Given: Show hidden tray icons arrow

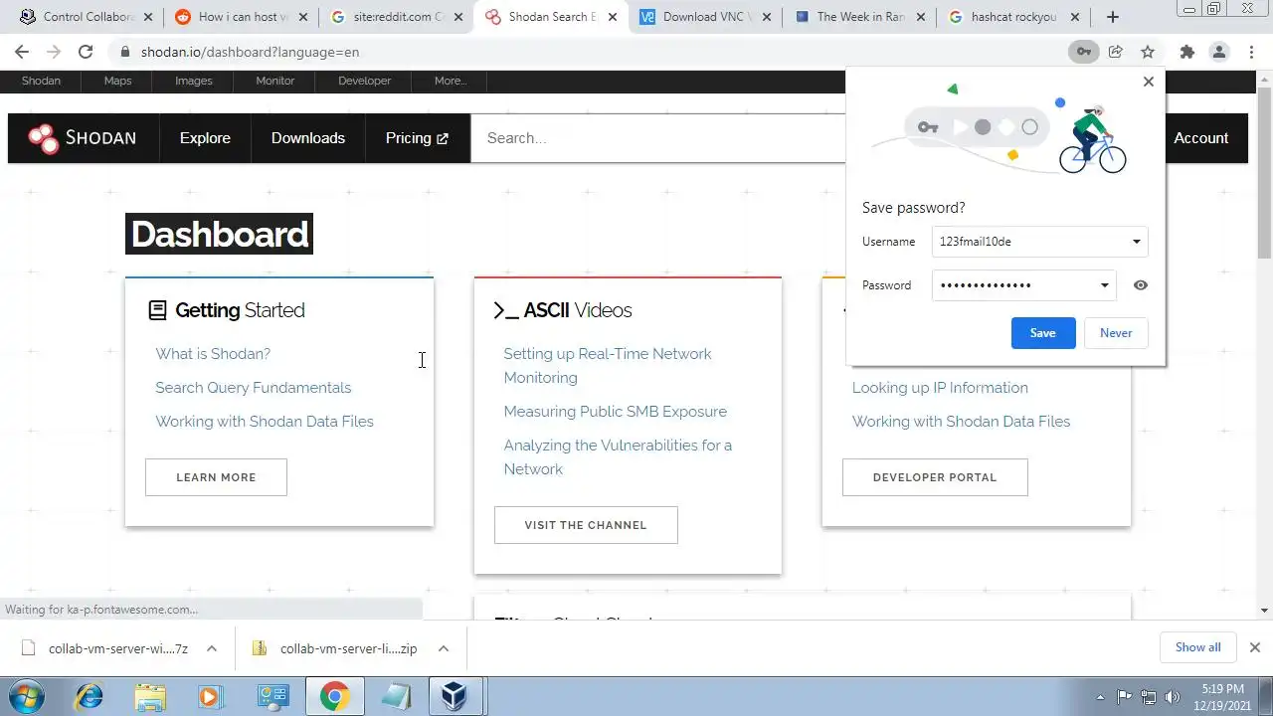Looking at the screenshot, I should [x=1100, y=696].
